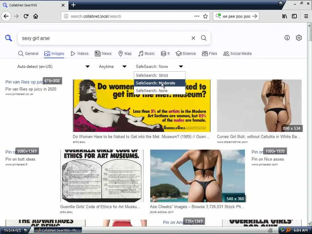Viewport: 312px width, 234px height.
Task: Open a new browser tab
Action: click(x=73, y=5)
